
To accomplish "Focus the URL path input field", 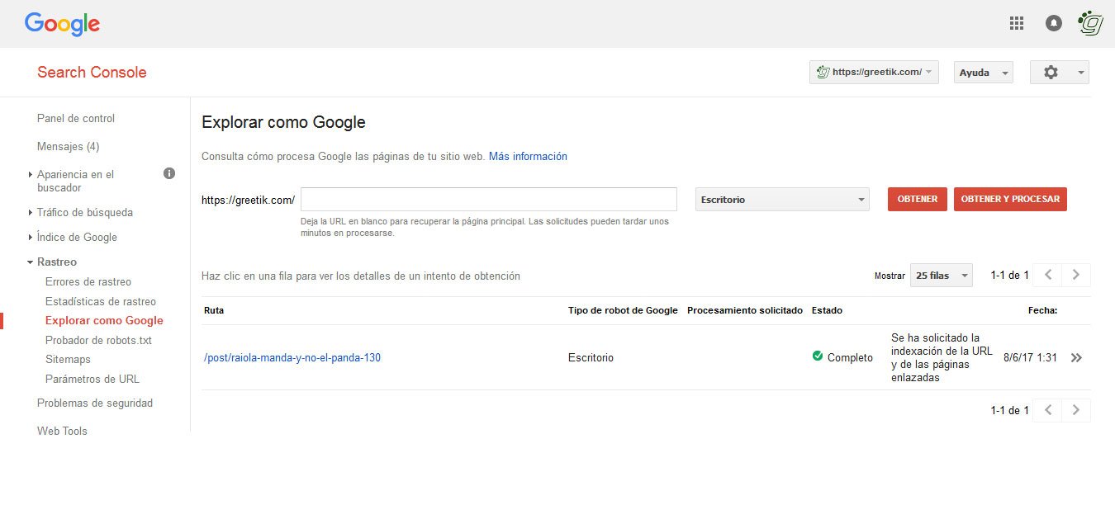I will pos(489,199).
